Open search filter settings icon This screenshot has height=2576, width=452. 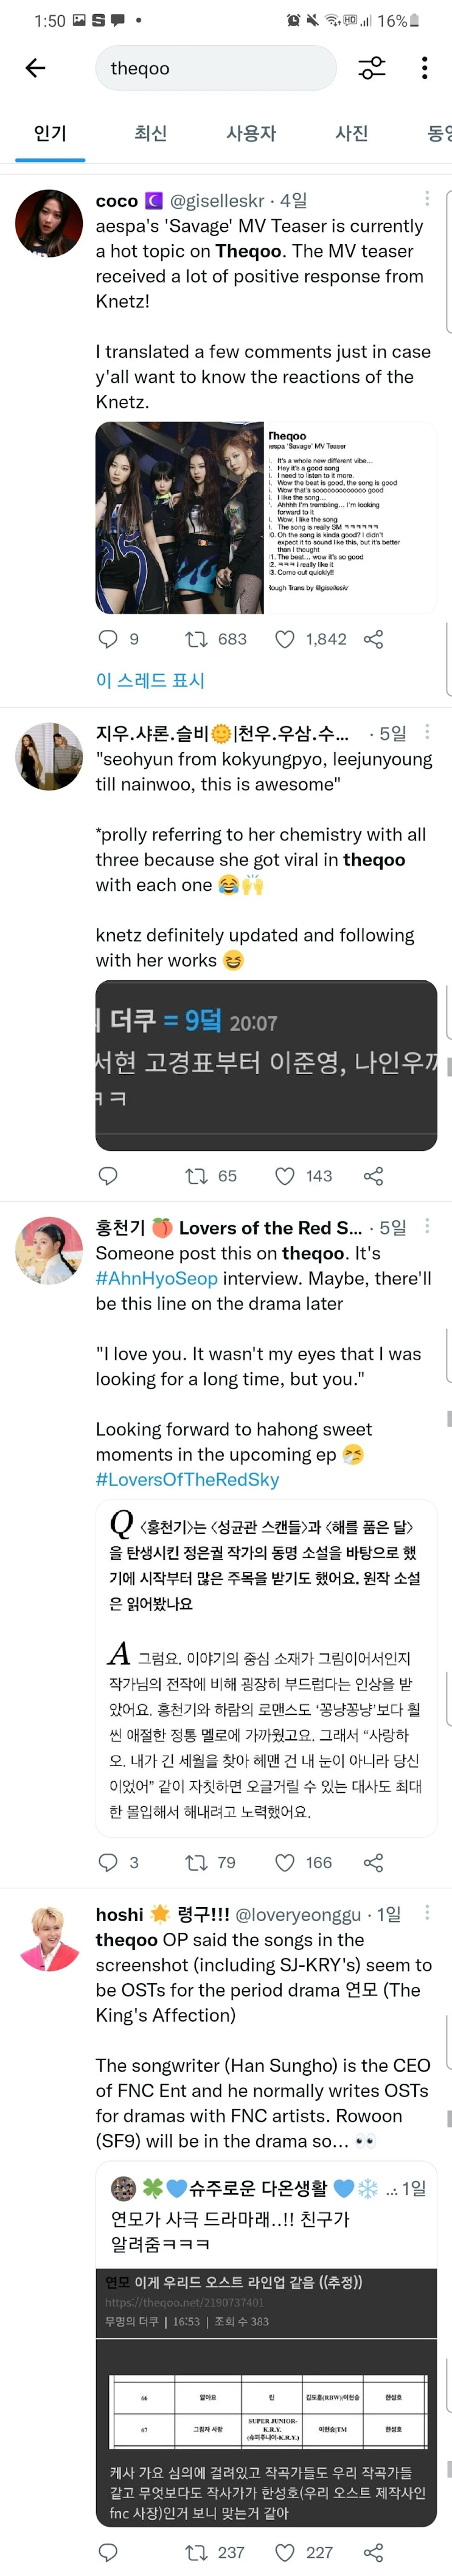coord(372,68)
